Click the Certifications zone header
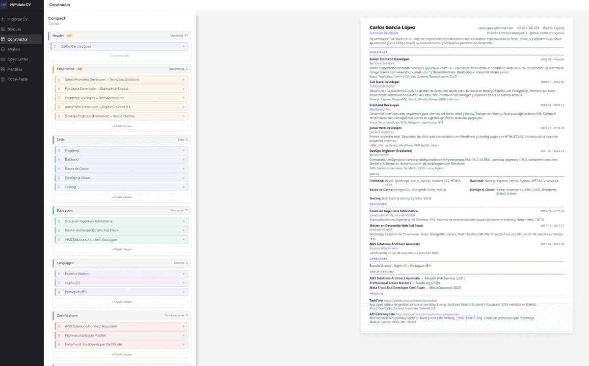The image size is (589, 366). click(x=120, y=315)
